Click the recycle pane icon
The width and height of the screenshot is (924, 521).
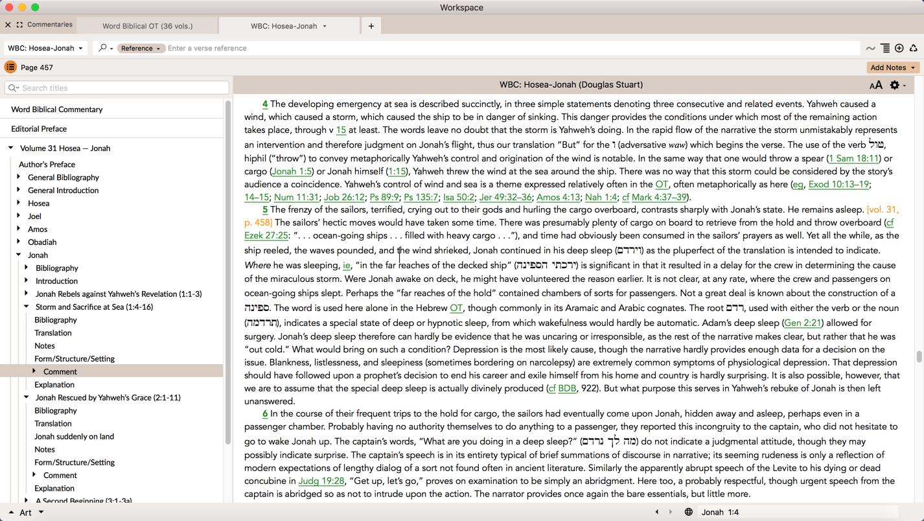pos(913,48)
